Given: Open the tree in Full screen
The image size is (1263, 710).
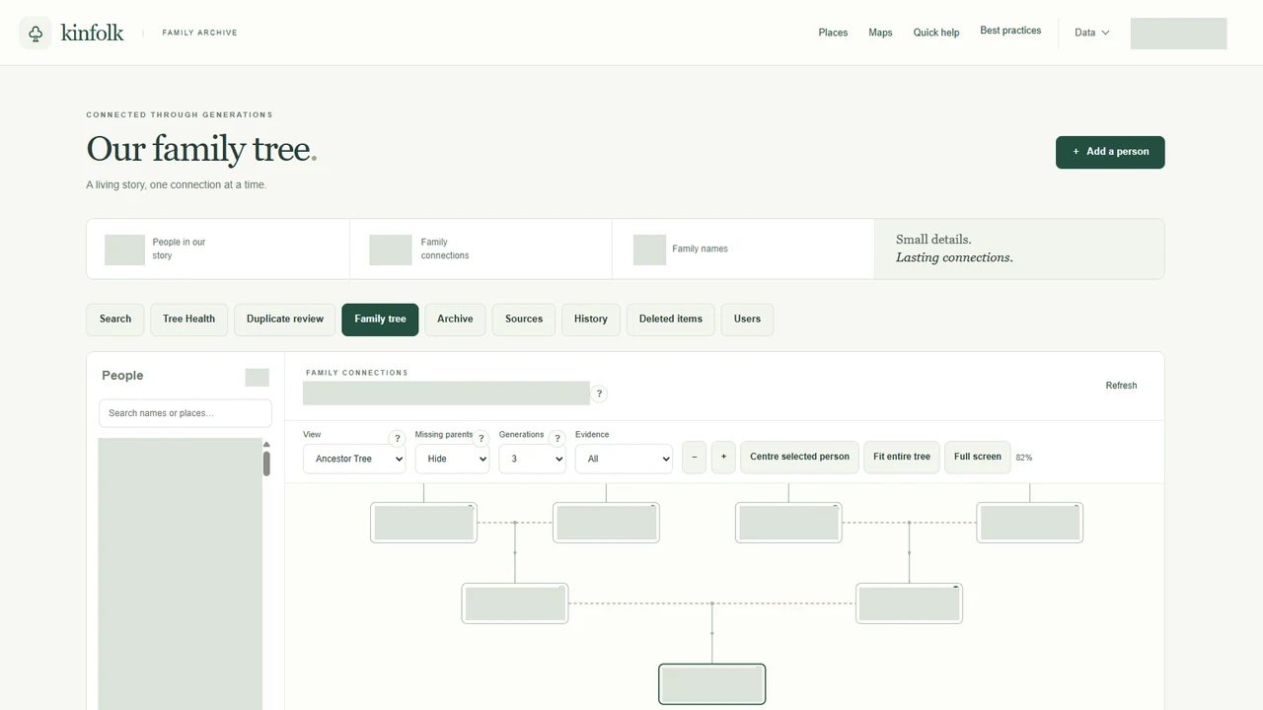Looking at the screenshot, I should coord(978,457).
